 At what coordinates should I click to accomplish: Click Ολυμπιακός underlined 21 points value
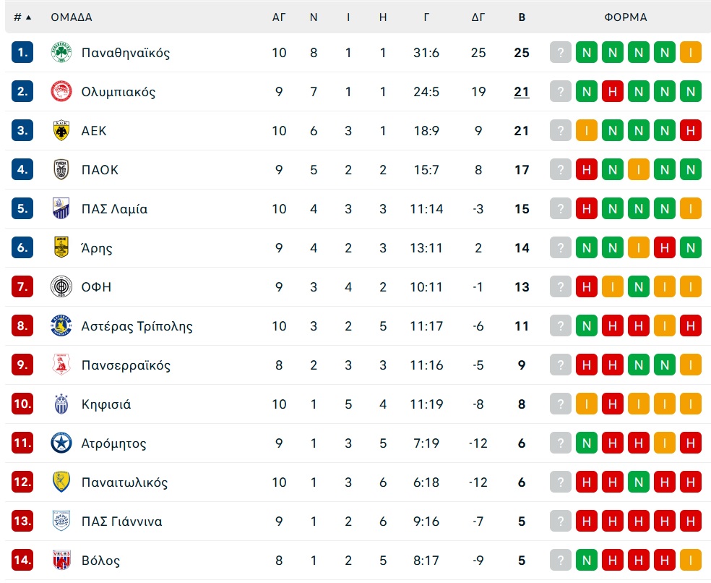click(x=522, y=92)
